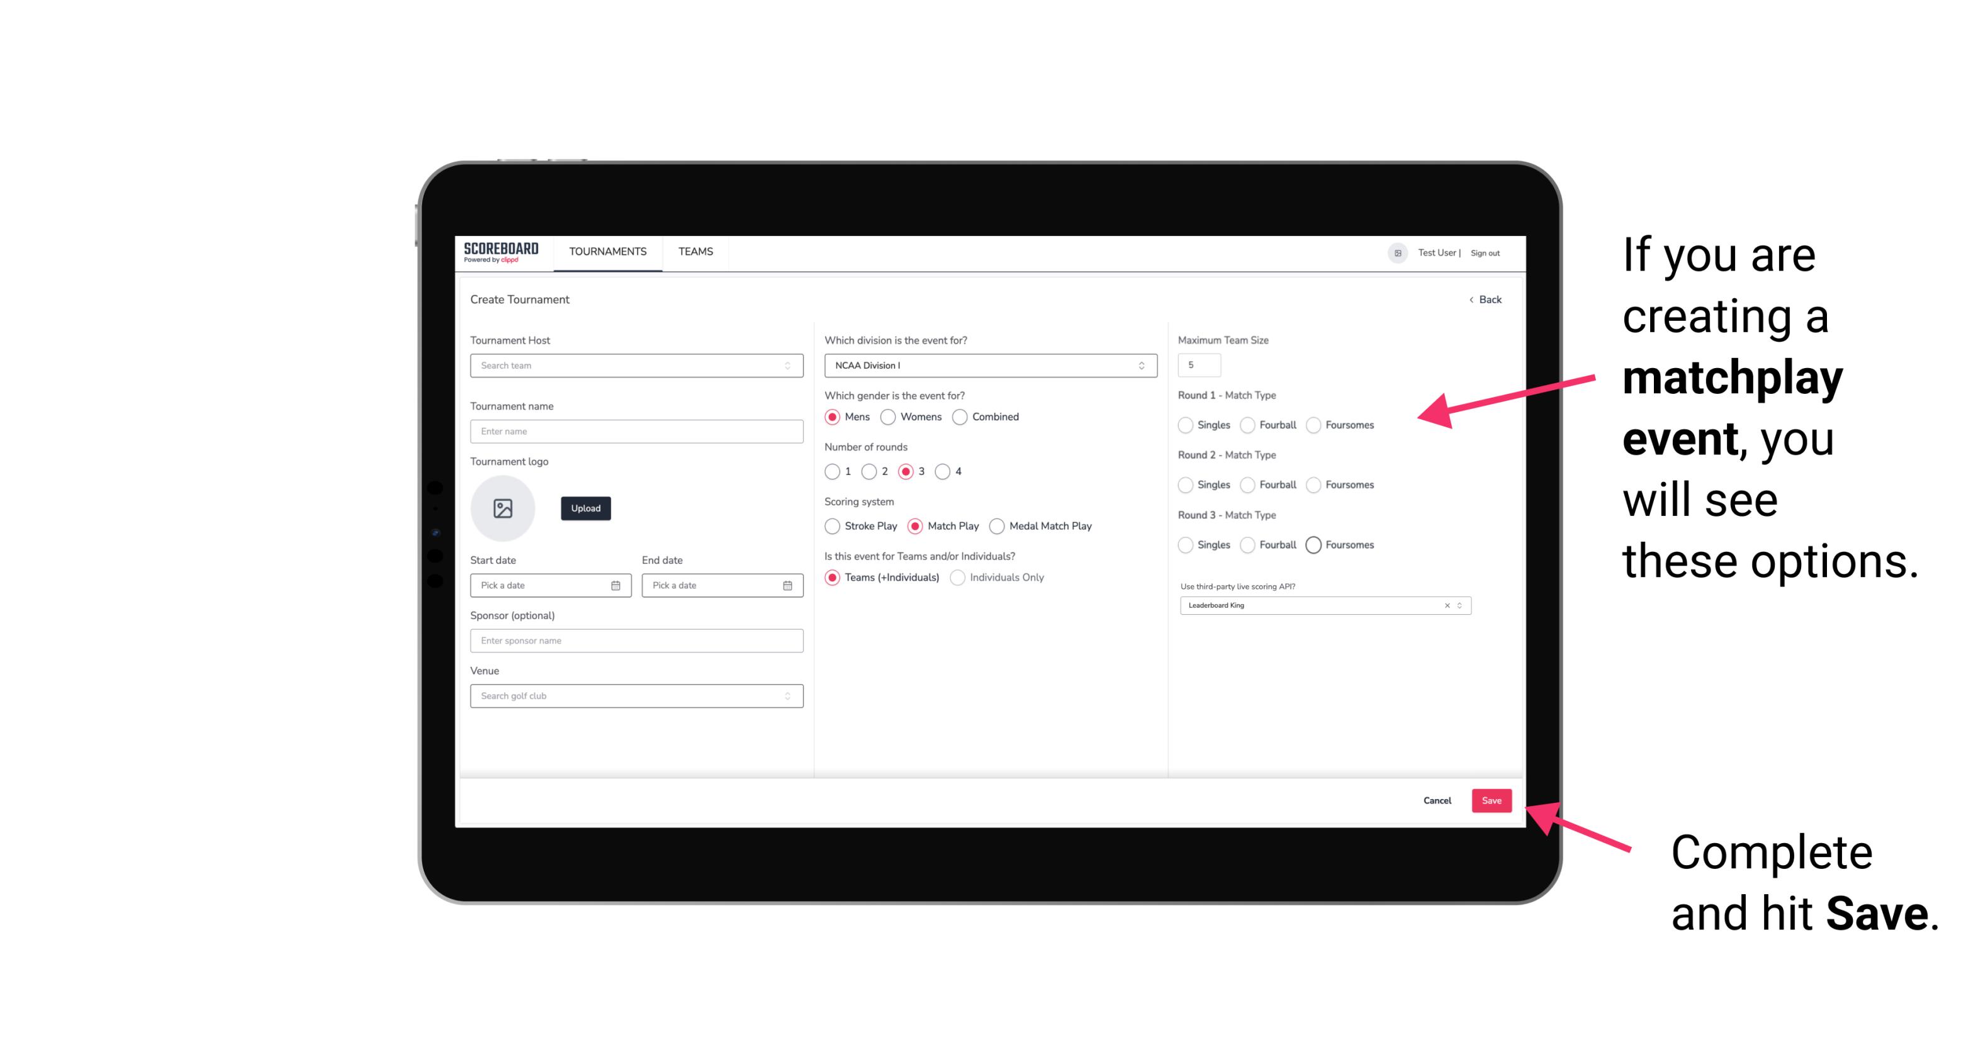
Task: Click the Save button
Action: point(1493,802)
